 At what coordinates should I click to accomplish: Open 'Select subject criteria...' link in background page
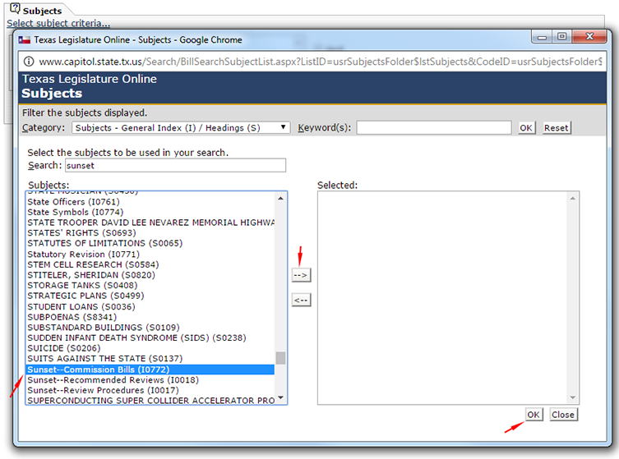(58, 23)
